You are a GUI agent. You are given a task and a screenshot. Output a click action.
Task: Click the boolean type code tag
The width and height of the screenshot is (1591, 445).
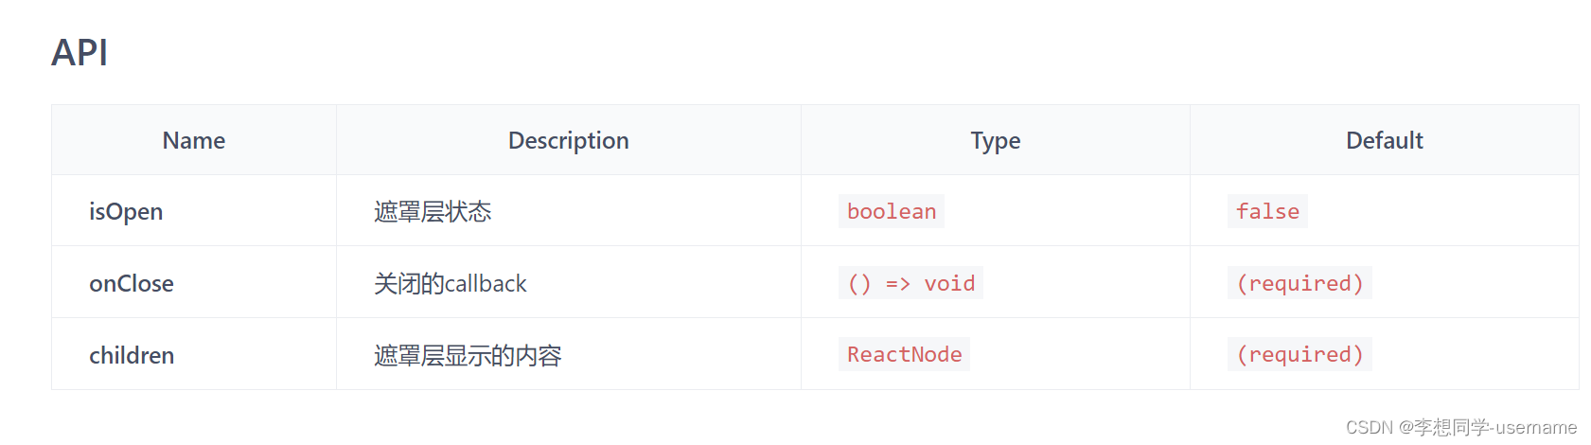click(x=891, y=211)
